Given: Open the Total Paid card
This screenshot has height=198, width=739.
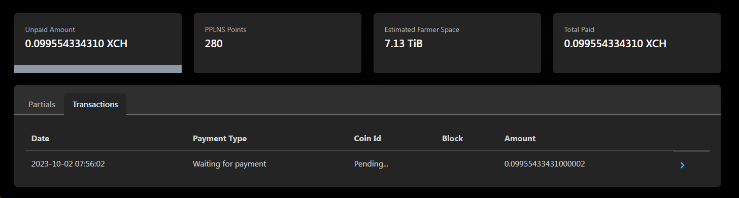Looking at the screenshot, I should pos(637,43).
